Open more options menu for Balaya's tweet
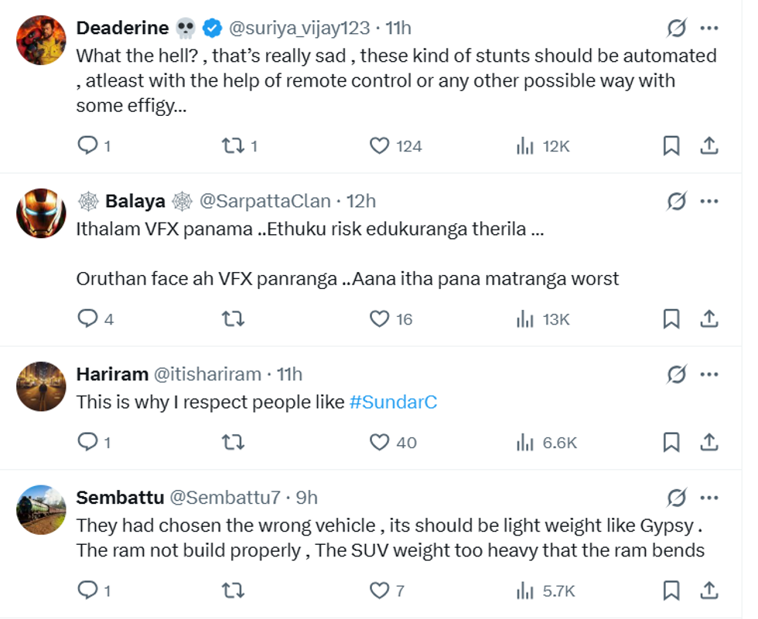Screen dimensions: 758x619 pyautogui.click(x=709, y=202)
